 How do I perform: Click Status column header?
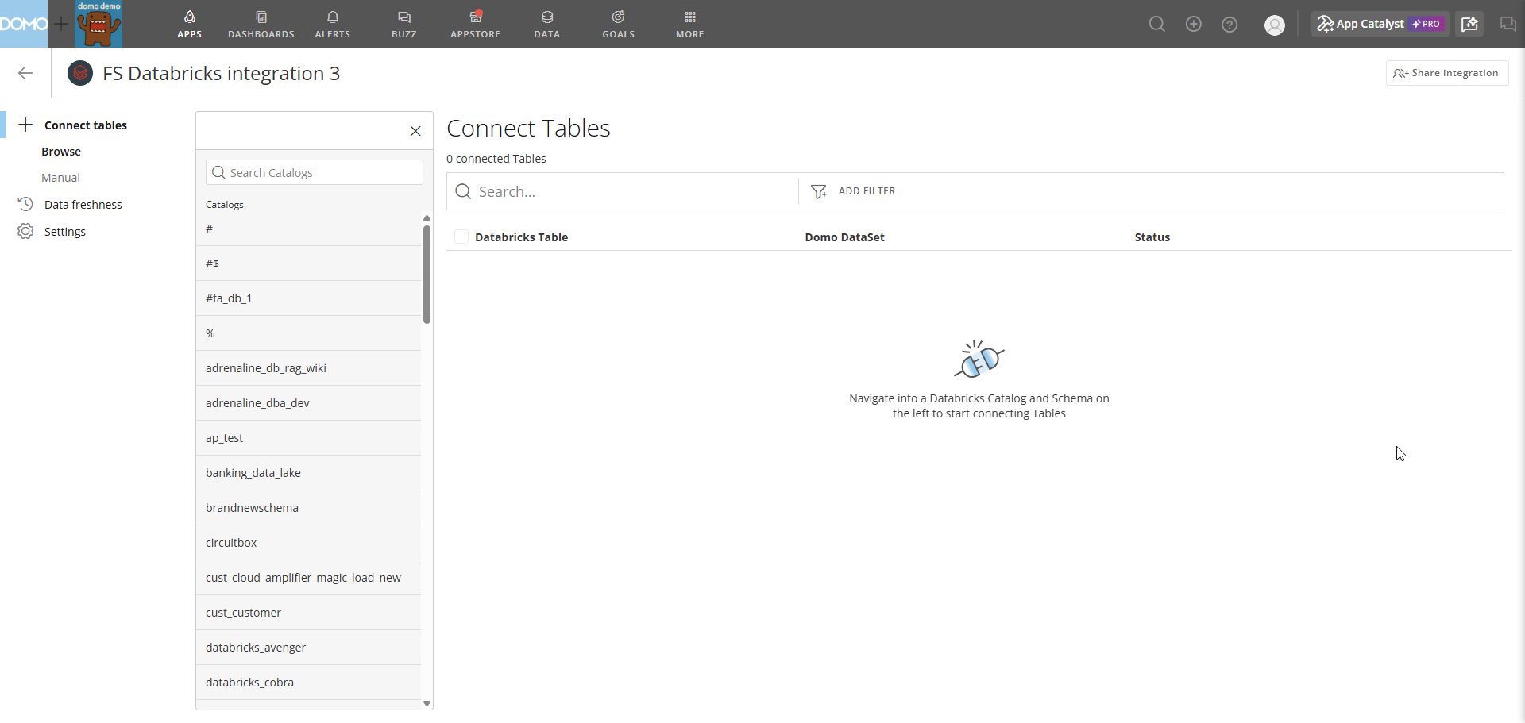coord(1152,237)
